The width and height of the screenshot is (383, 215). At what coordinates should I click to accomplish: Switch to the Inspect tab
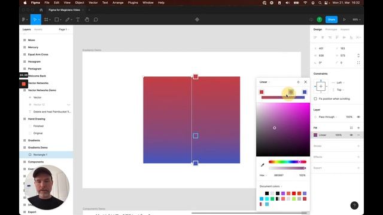pos(345,29)
